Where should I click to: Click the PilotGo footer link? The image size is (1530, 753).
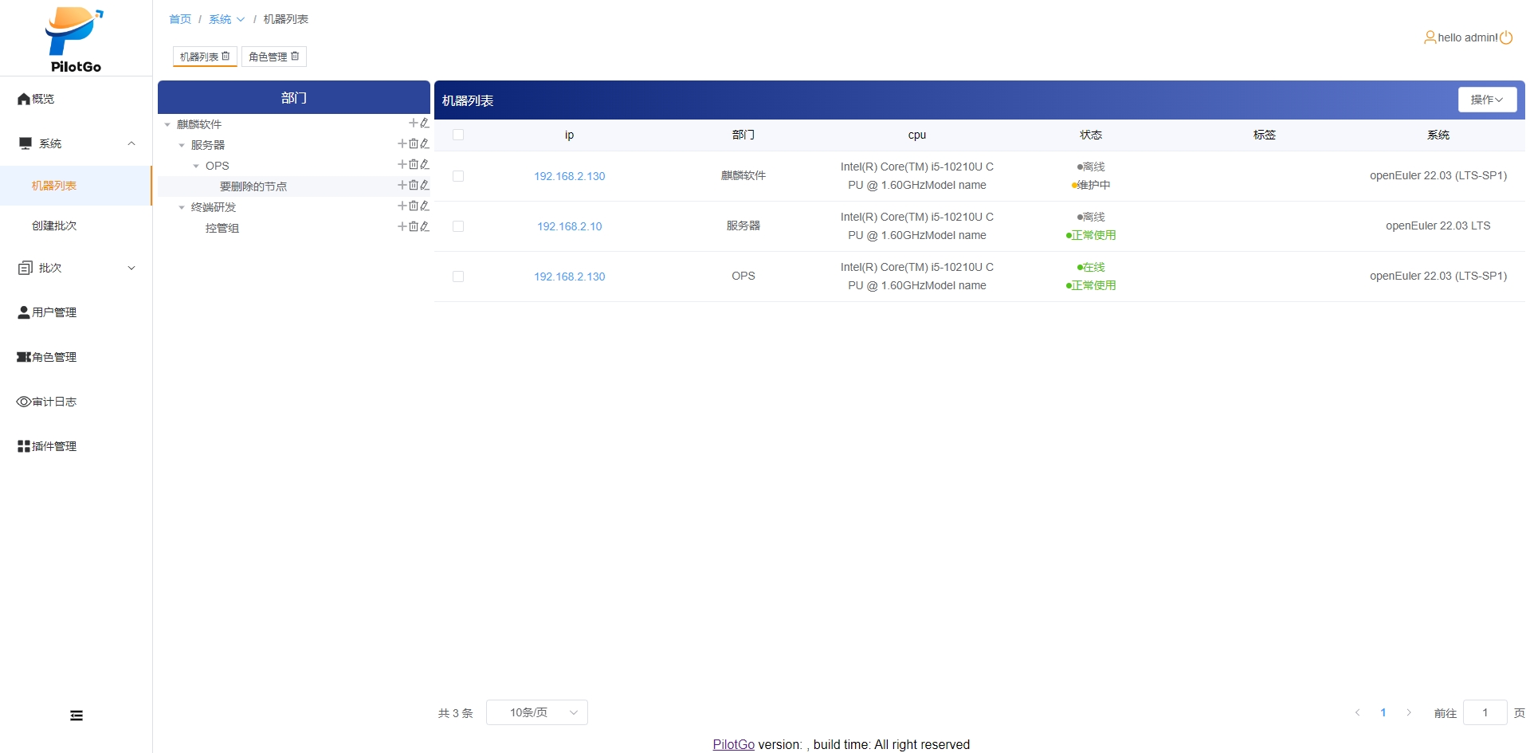pos(733,744)
